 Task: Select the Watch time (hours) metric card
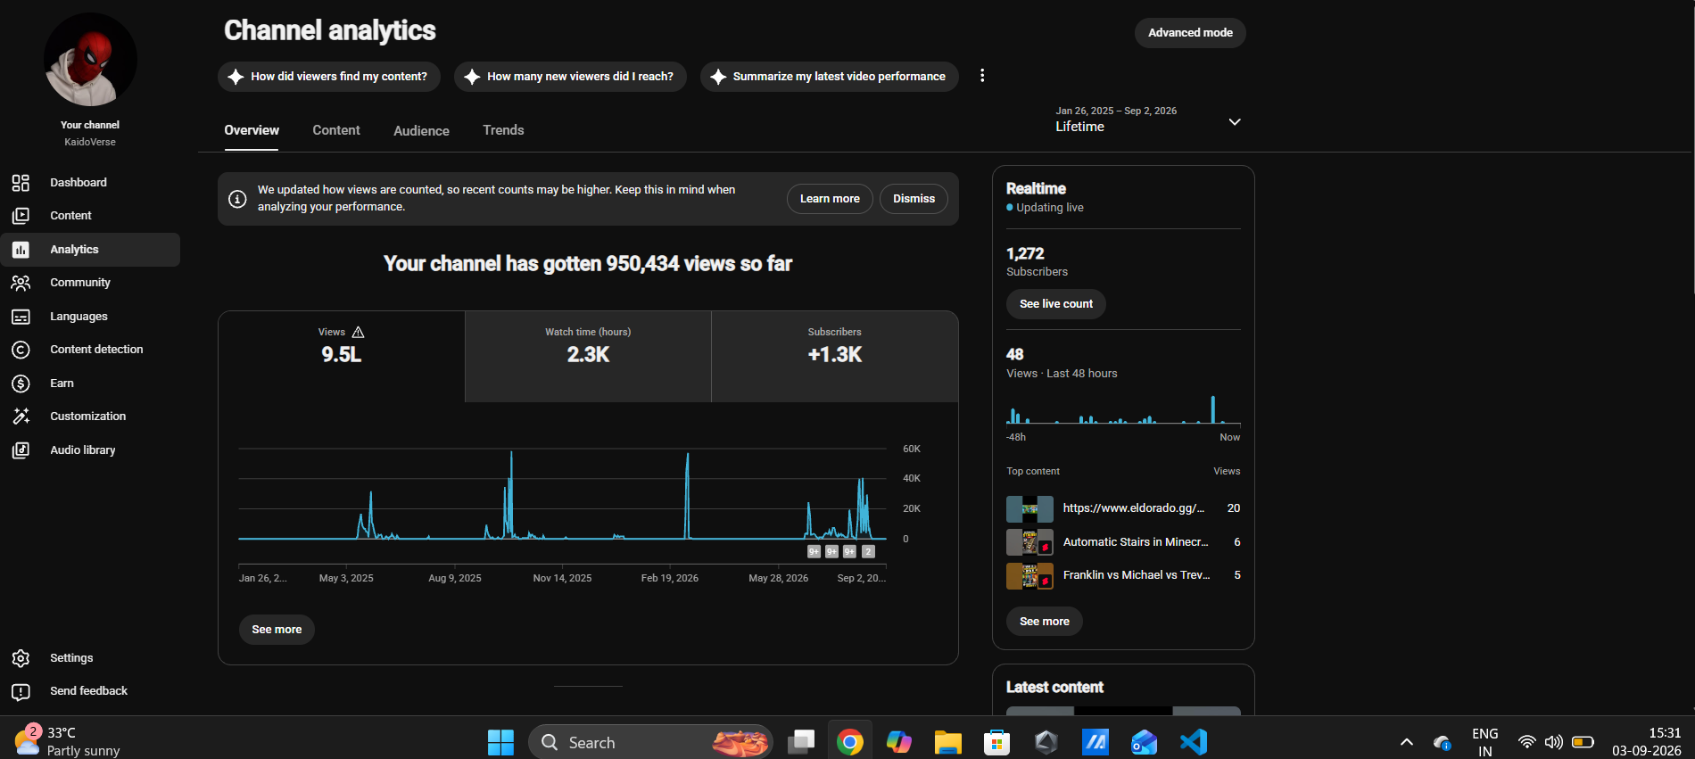[x=588, y=356]
